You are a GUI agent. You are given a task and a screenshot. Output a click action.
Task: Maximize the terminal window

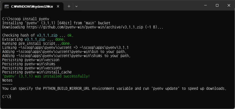coord(217,5)
